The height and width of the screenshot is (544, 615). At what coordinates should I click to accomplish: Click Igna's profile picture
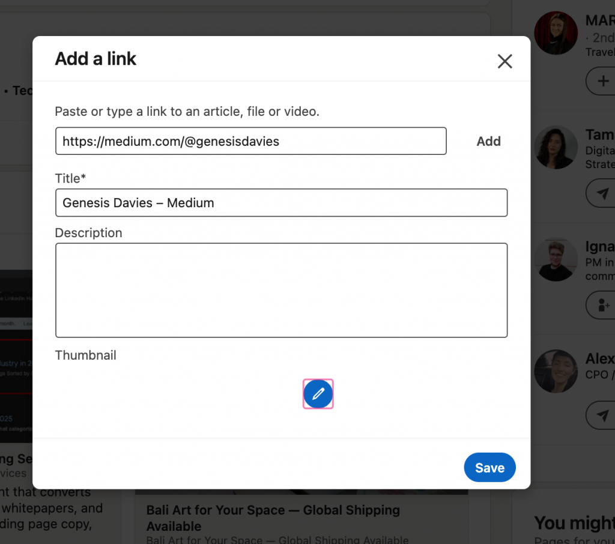coord(556,259)
